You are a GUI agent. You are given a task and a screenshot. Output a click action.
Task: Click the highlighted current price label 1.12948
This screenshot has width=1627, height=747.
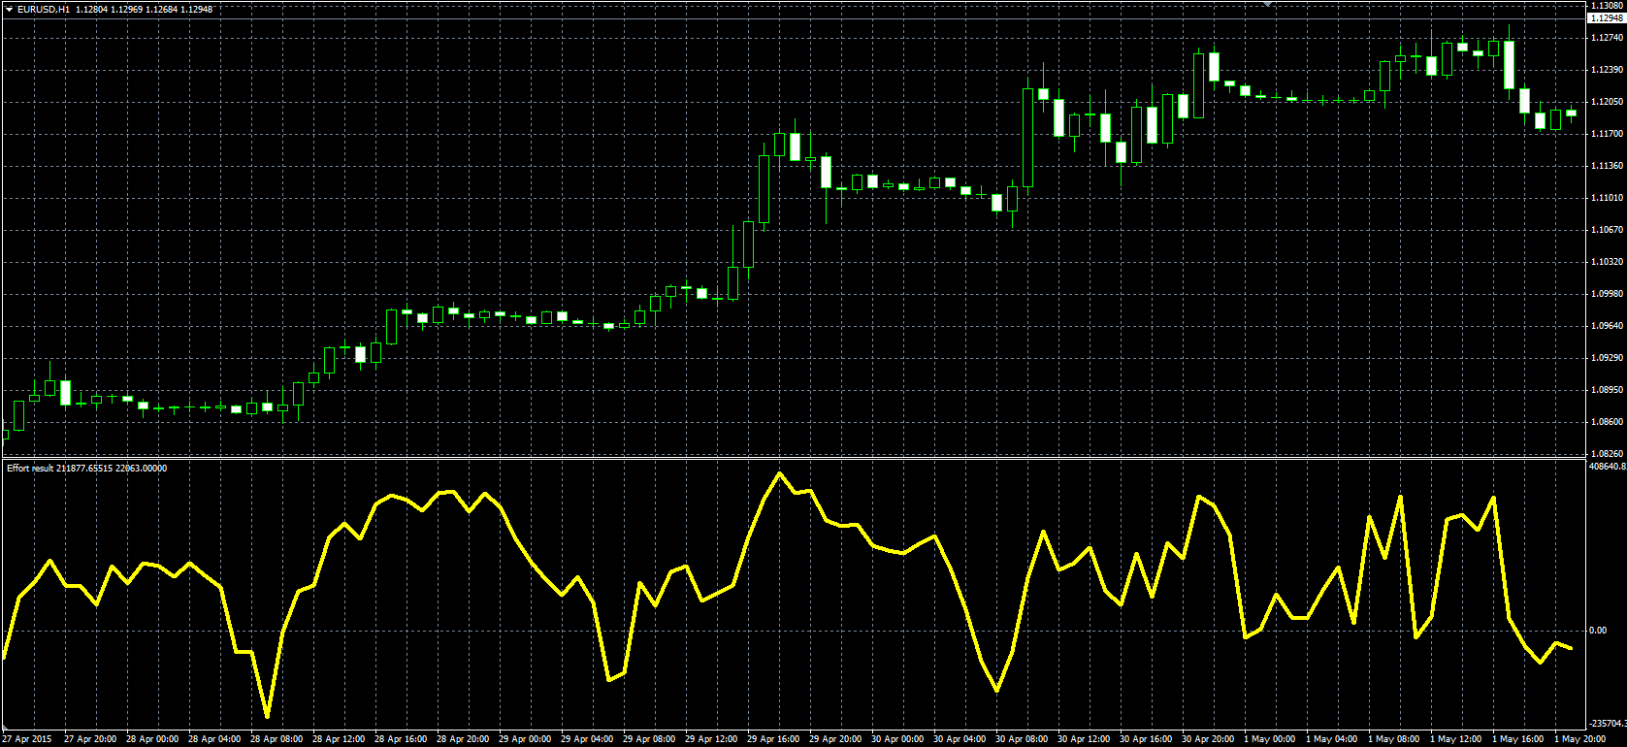(1607, 17)
